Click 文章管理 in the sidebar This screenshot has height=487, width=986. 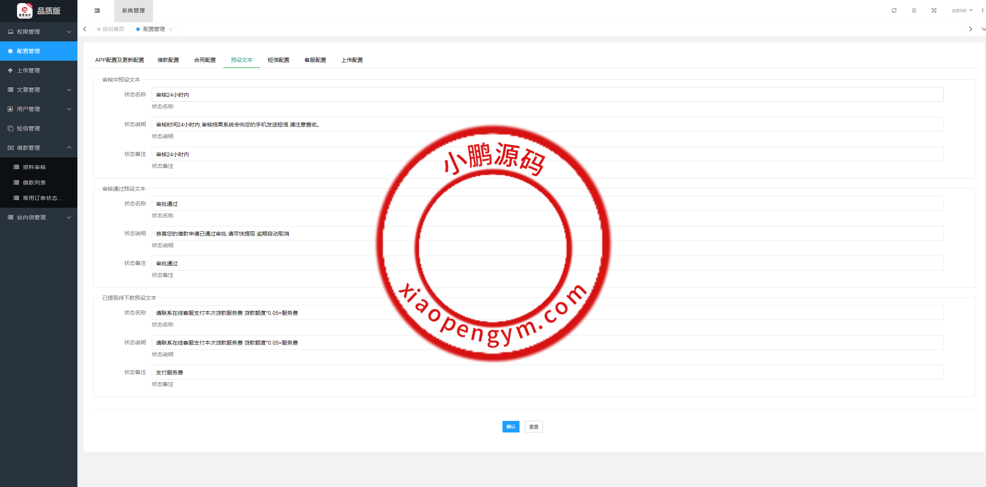pyautogui.click(x=28, y=90)
